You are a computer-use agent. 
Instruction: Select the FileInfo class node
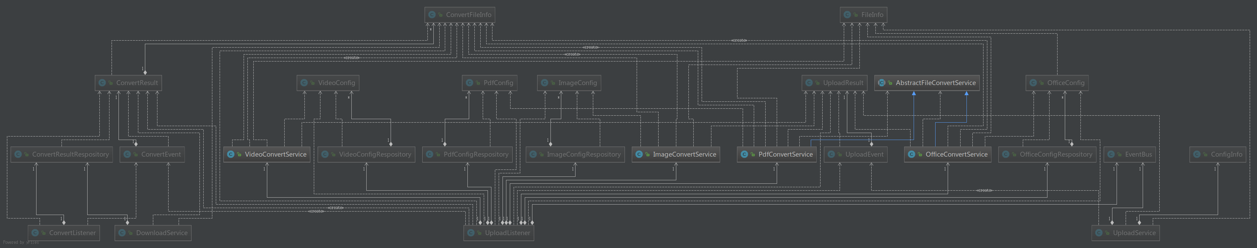(864, 15)
